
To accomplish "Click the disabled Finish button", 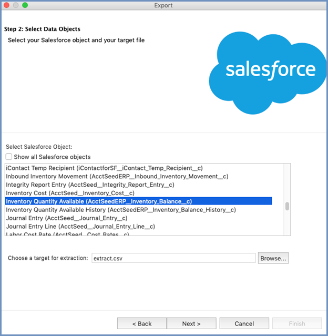I will [297, 323].
